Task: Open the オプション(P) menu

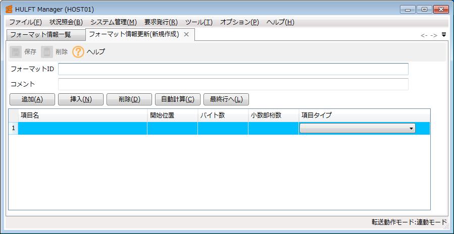Action: (x=239, y=22)
